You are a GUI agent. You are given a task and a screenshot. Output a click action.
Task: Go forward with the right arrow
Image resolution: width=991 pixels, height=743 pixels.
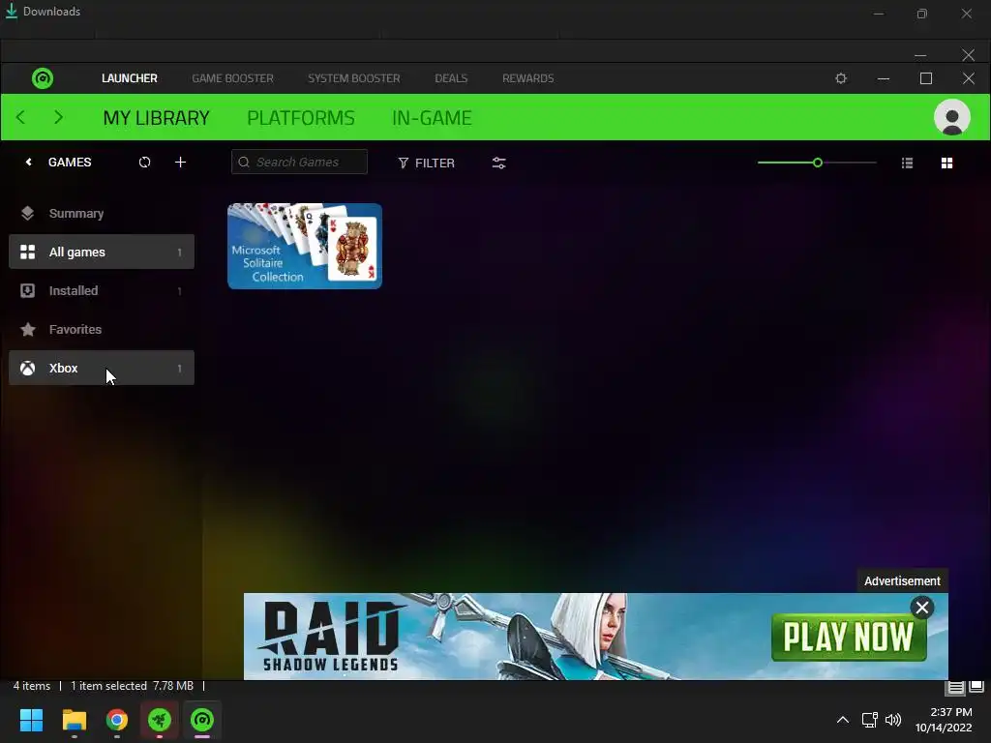59,117
